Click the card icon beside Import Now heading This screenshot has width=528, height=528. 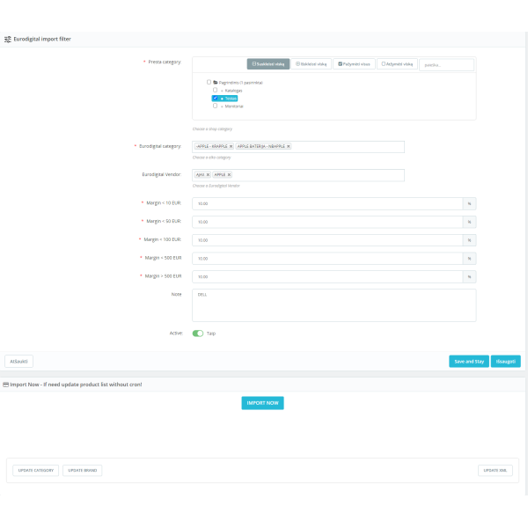coord(6,385)
